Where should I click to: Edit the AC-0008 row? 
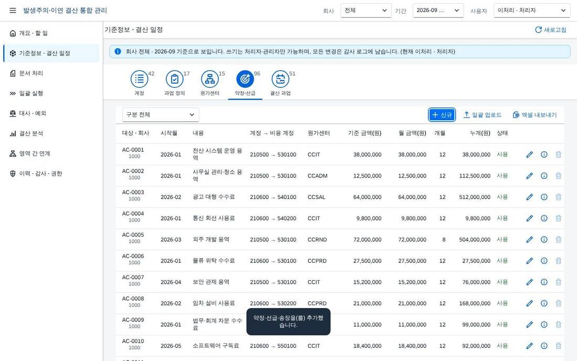[530, 303]
